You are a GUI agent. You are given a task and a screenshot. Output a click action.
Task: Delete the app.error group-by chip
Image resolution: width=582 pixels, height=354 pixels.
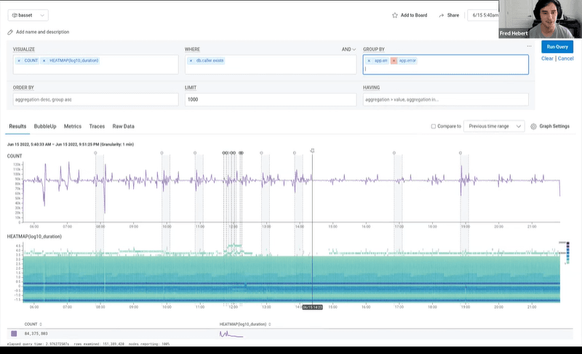(x=394, y=61)
